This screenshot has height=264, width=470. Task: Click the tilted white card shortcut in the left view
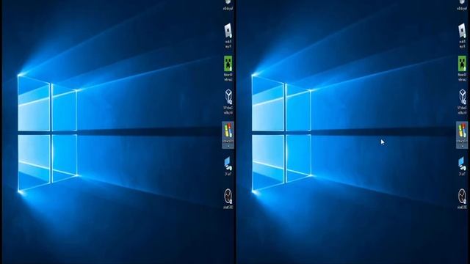pos(228,31)
